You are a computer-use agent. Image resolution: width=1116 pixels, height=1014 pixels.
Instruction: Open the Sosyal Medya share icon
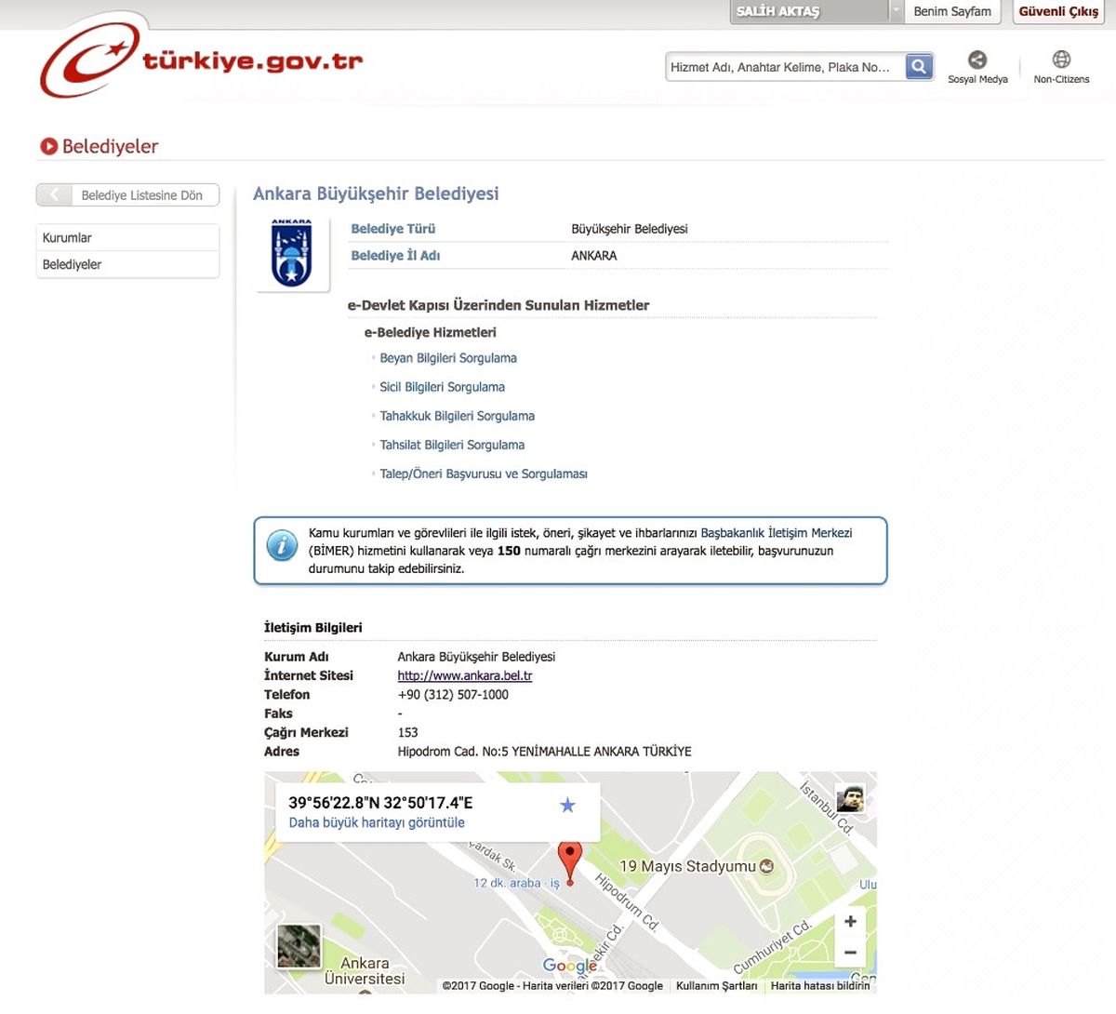[x=977, y=60]
